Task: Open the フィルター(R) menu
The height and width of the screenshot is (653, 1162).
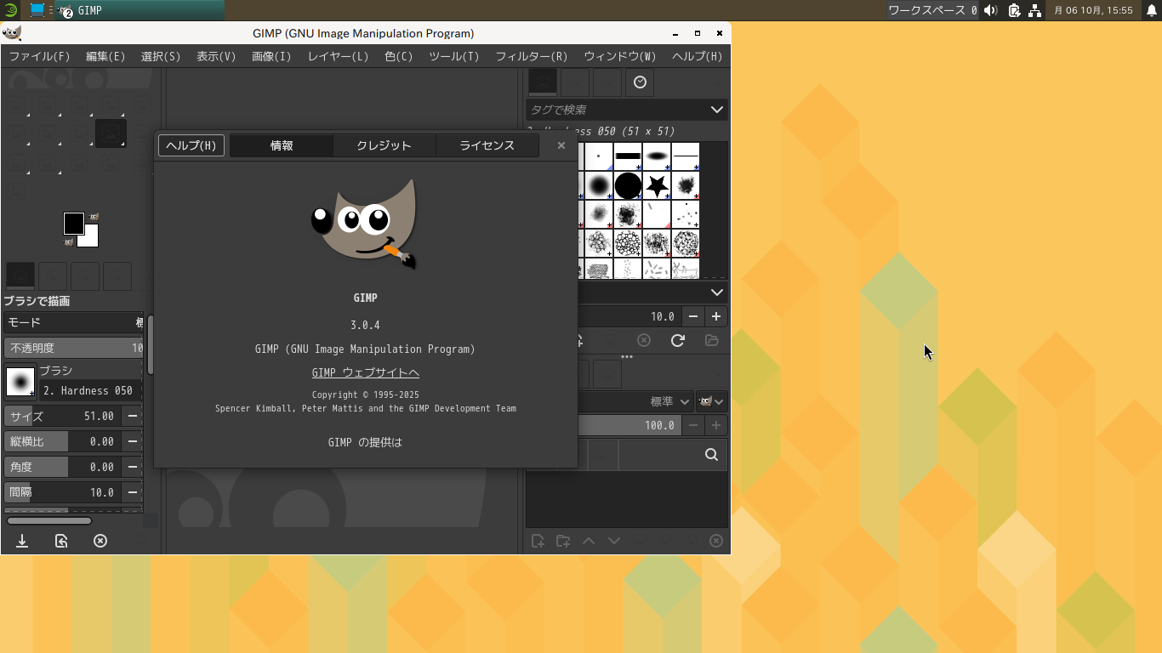Action: pyautogui.click(x=532, y=56)
